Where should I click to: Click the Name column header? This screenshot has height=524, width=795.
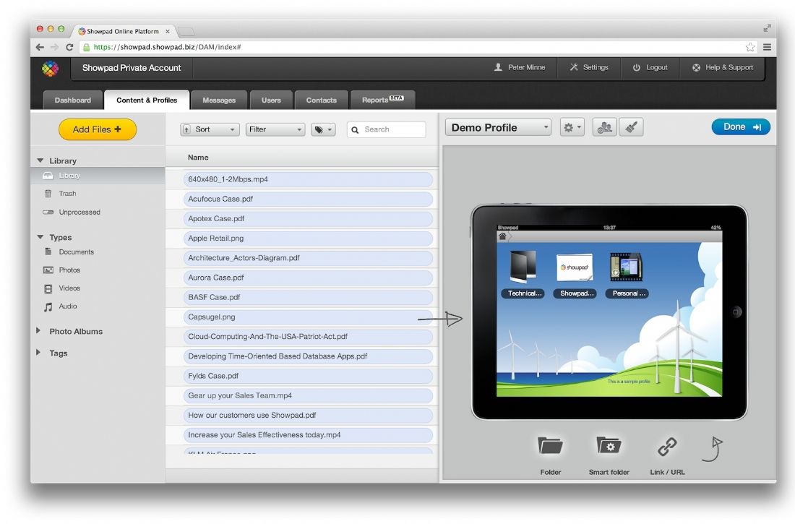click(x=198, y=158)
